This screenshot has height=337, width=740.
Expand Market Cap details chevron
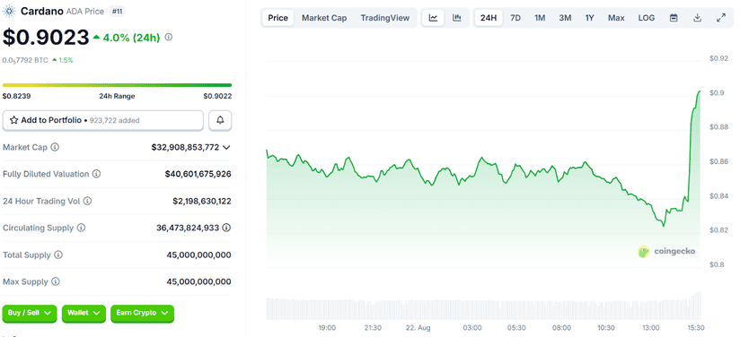click(x=226, y=148)
